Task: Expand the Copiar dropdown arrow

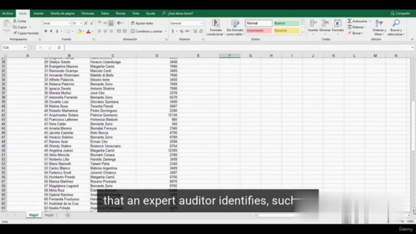Action: [30, 27]
